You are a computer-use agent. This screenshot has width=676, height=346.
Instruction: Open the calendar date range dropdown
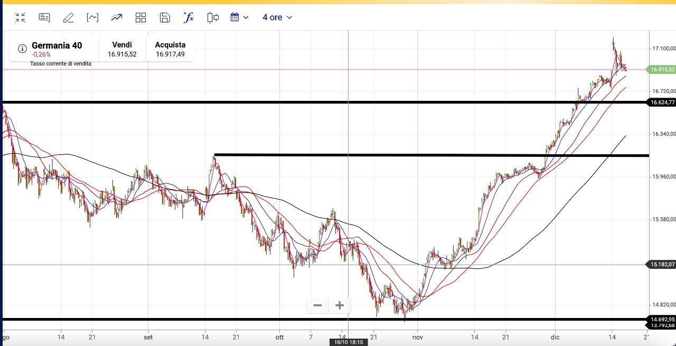[239, 17]
